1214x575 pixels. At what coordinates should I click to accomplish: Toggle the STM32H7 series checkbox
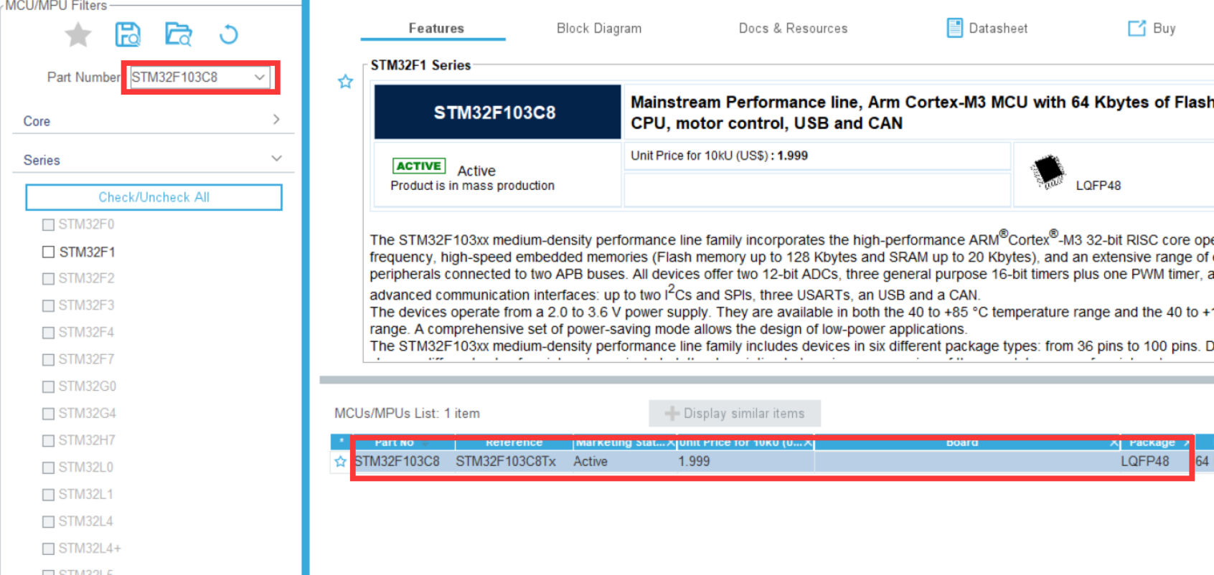pyautogui.click(x=48, y=440)
